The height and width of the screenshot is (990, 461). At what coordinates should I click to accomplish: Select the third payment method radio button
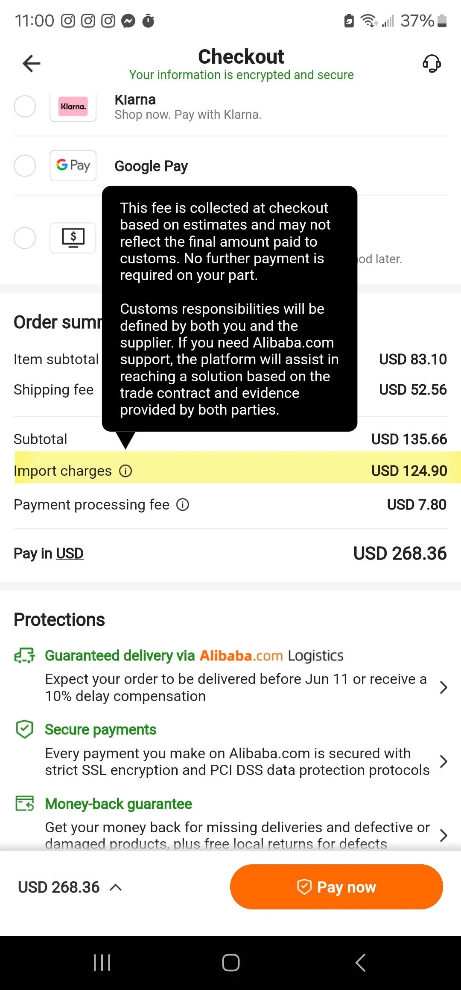(x=25, y=238)
